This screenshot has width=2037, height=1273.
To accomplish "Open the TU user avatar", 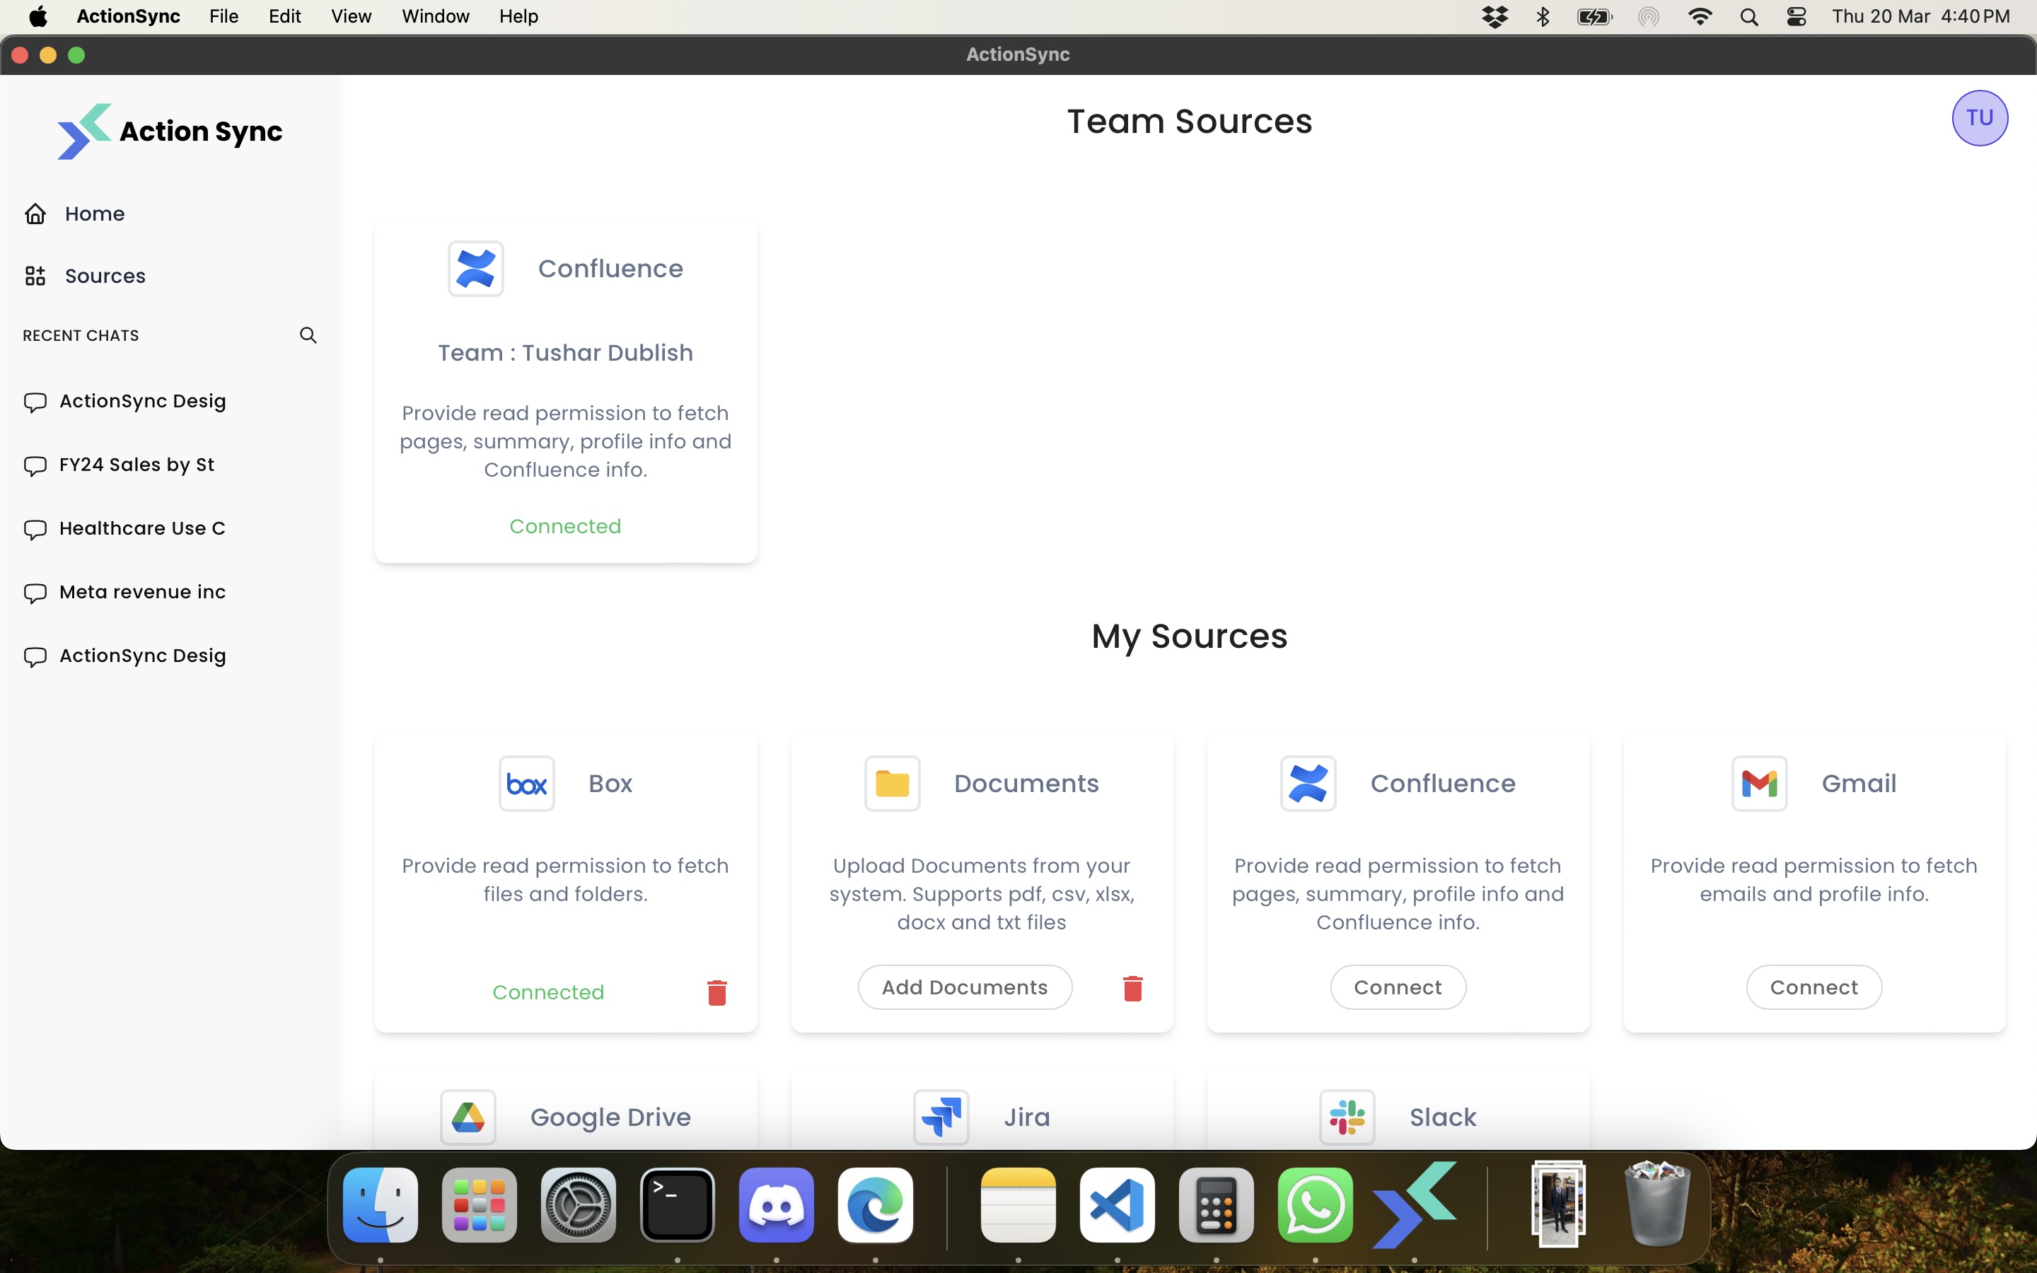I will click(1979, 118).
